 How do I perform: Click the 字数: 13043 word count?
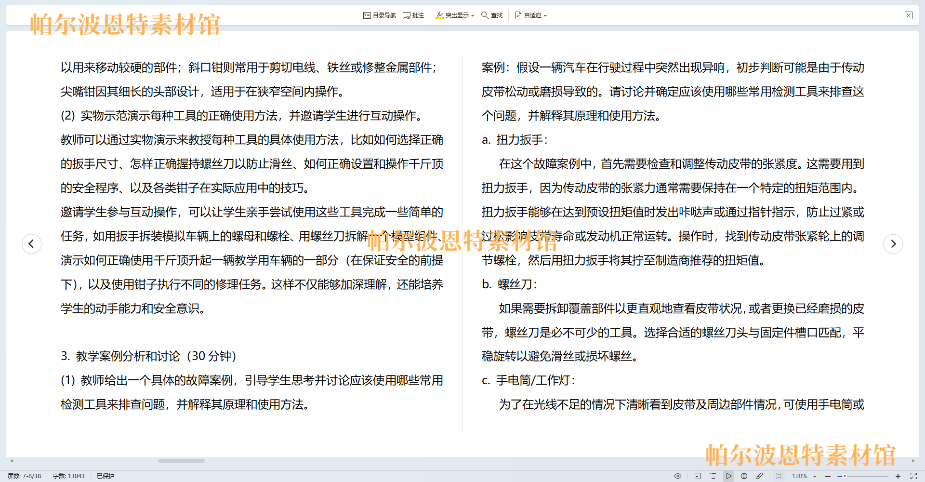68,476
